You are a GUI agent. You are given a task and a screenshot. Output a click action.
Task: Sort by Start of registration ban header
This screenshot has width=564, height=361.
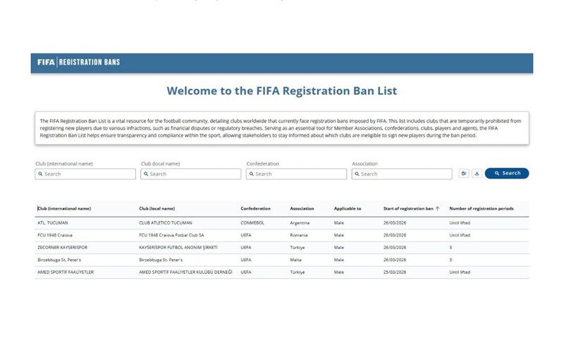pyautogui.click(x=408, y=208)
